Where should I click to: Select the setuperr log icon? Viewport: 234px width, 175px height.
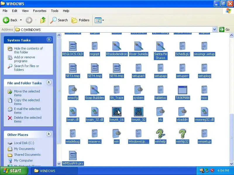point(182,68)
